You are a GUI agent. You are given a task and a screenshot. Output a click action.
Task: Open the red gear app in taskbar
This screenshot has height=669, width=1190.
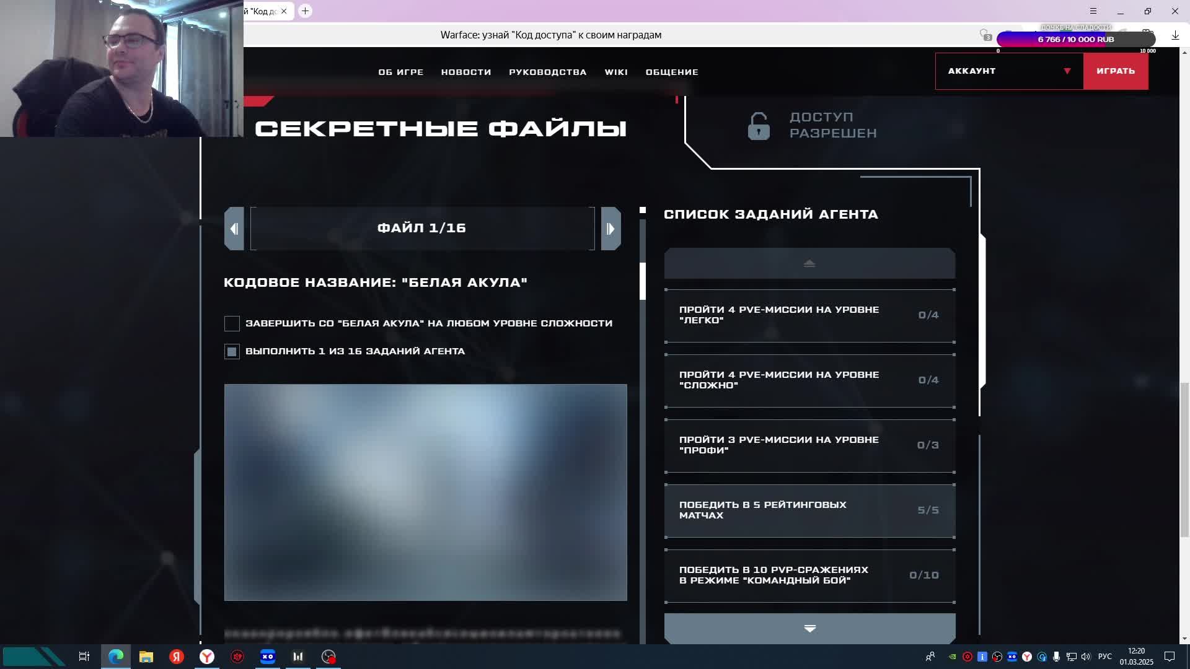(x=237, y=657)
